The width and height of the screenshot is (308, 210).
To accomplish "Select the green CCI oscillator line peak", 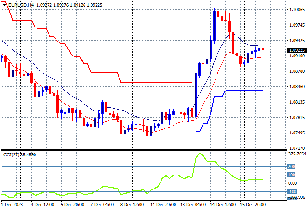I will click(200, 154).
